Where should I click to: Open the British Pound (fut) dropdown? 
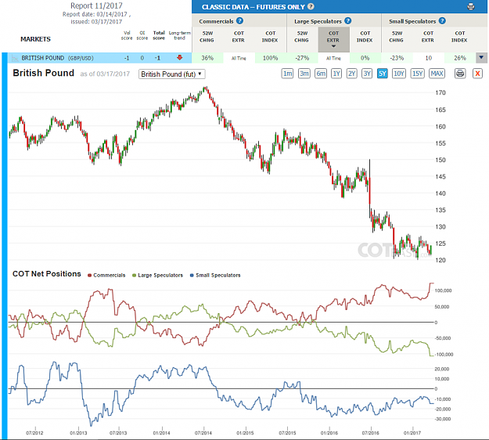pyautogui.click(x=172, y=74)
